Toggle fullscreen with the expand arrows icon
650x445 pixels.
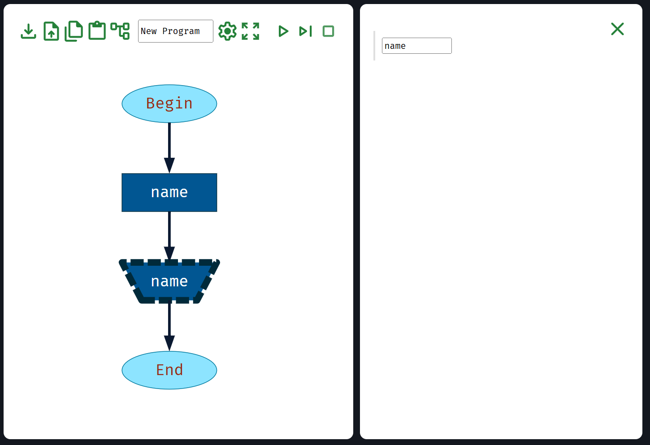point(251,31)
